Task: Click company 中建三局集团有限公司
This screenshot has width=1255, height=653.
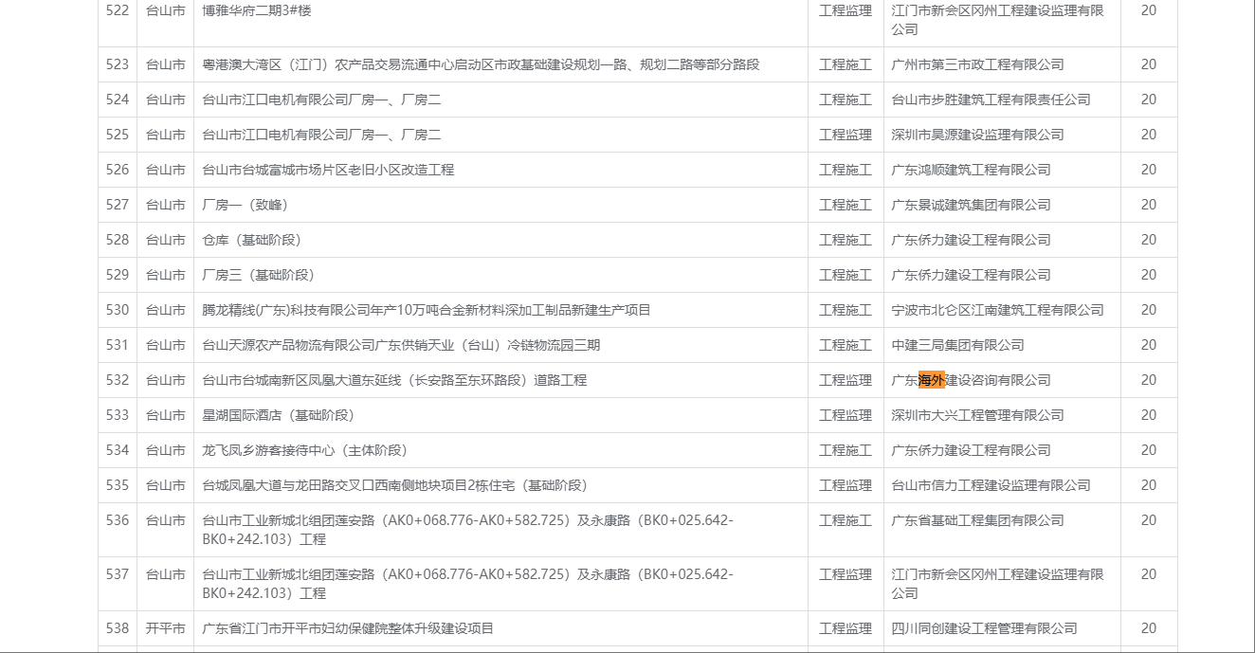Action: tap(957, 345)
